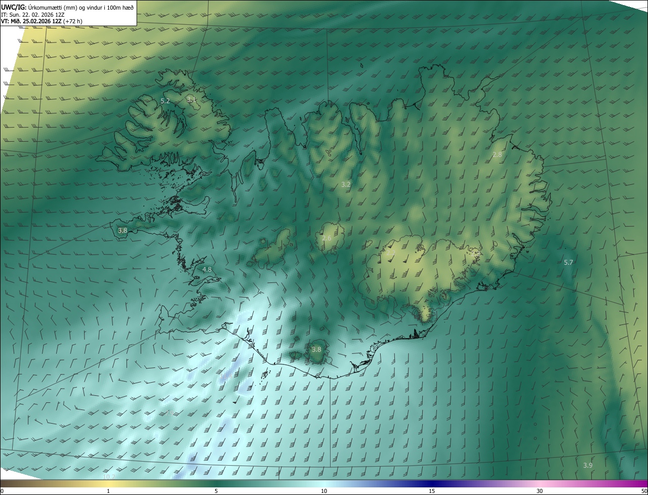Click the colour scale label "30"
648x495 pixels.
[x=540, y=491]
